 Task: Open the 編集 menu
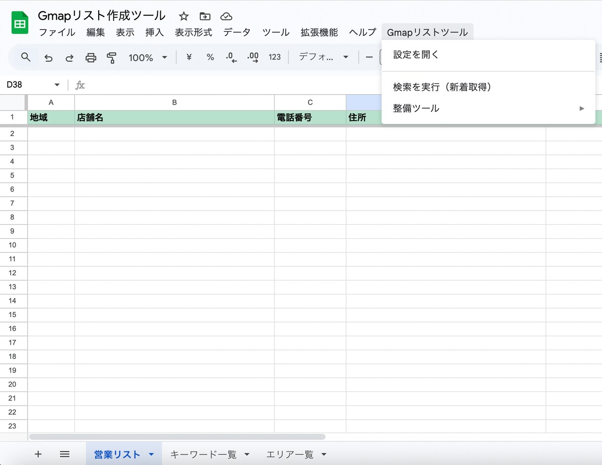pyautogui.click(x=96, y=33)
